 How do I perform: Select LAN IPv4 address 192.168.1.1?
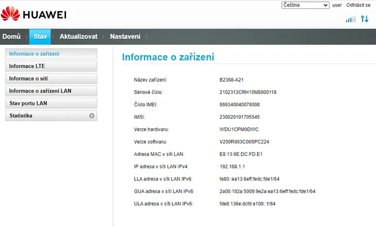(x=232, y=166)
